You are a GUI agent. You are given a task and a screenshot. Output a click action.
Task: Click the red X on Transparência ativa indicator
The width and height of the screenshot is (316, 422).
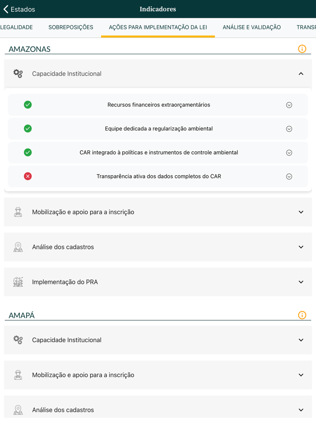tap(28, 176)
